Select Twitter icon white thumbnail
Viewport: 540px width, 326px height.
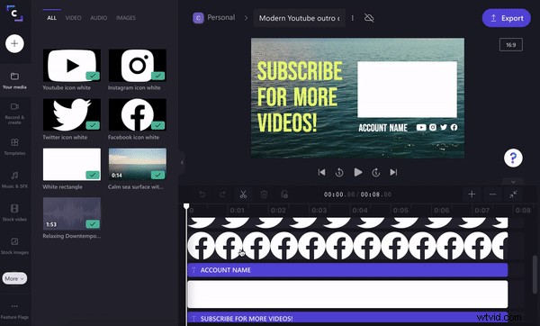click(72, 114)
